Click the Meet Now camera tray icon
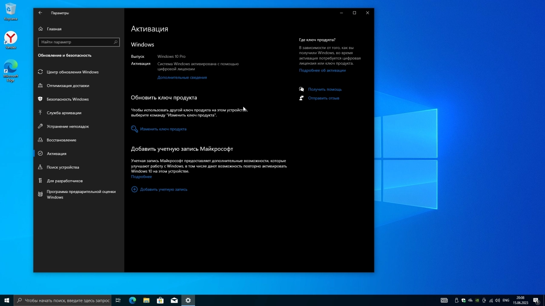The height and width of the screenshot is (306, 545). [x=484, y=300]
